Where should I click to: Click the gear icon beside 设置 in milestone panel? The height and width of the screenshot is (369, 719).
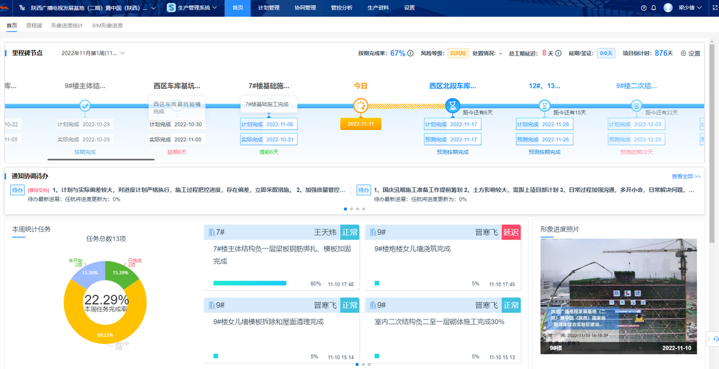(684, 53)
